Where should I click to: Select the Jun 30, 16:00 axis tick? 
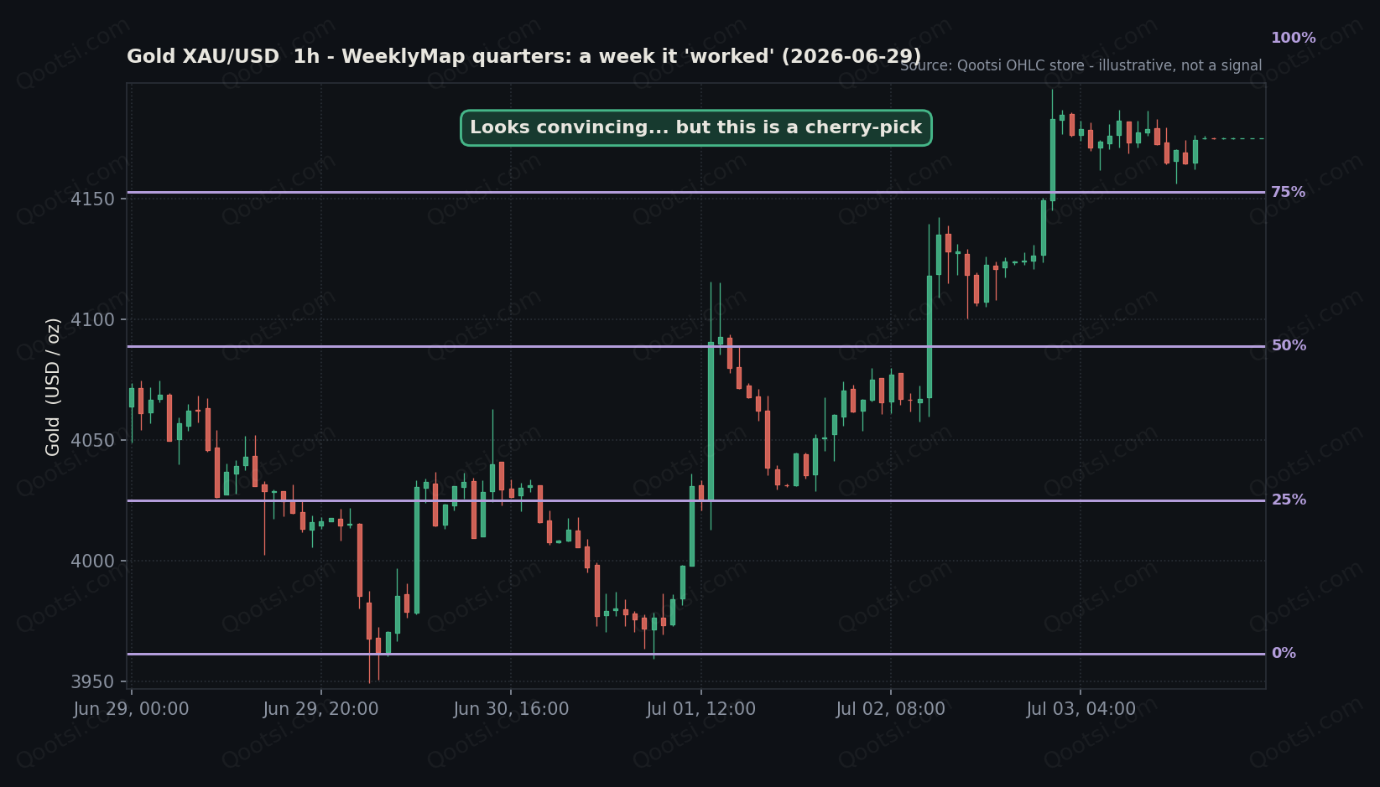click(x=511, y=709)
